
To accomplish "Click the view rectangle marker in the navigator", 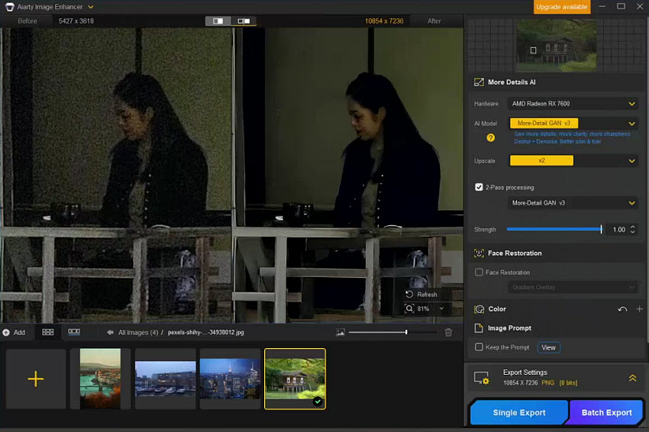I will point(533,50).
